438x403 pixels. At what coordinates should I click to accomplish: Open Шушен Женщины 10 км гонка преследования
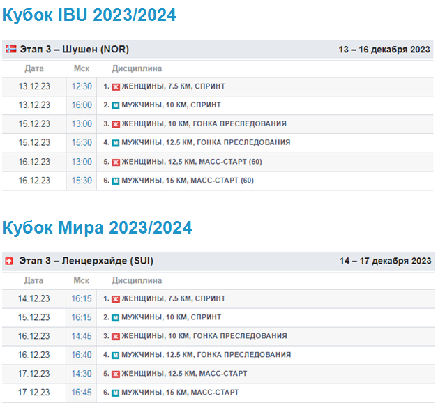click(x=204, y=123)
